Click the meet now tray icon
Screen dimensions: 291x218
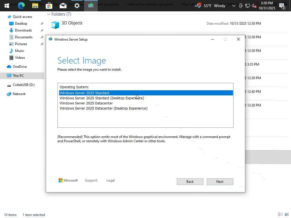[x=241, y=6]
